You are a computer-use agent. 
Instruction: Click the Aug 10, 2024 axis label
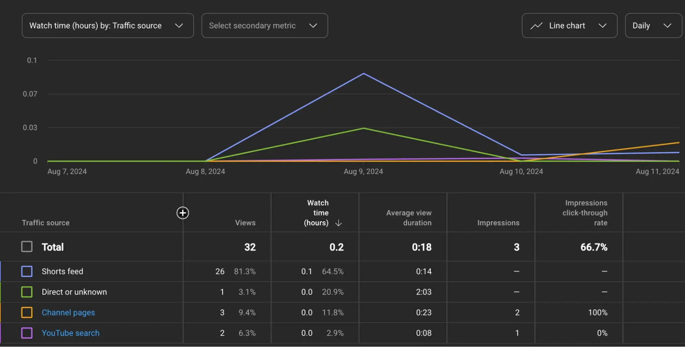click(521, 172)
